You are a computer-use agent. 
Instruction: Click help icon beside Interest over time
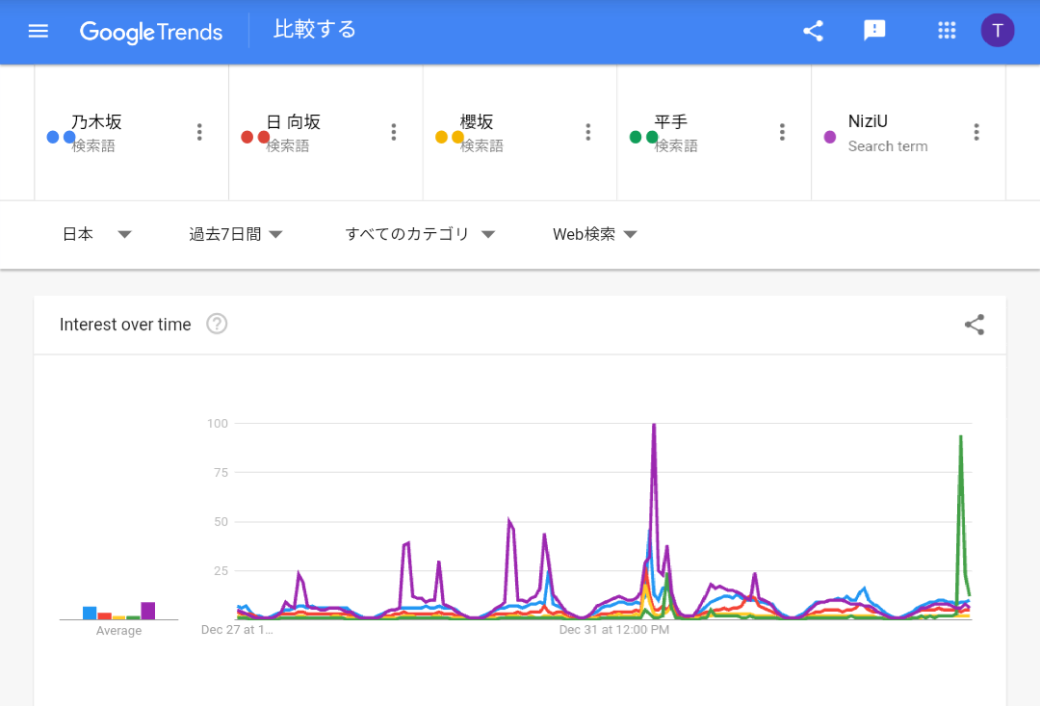218,325
